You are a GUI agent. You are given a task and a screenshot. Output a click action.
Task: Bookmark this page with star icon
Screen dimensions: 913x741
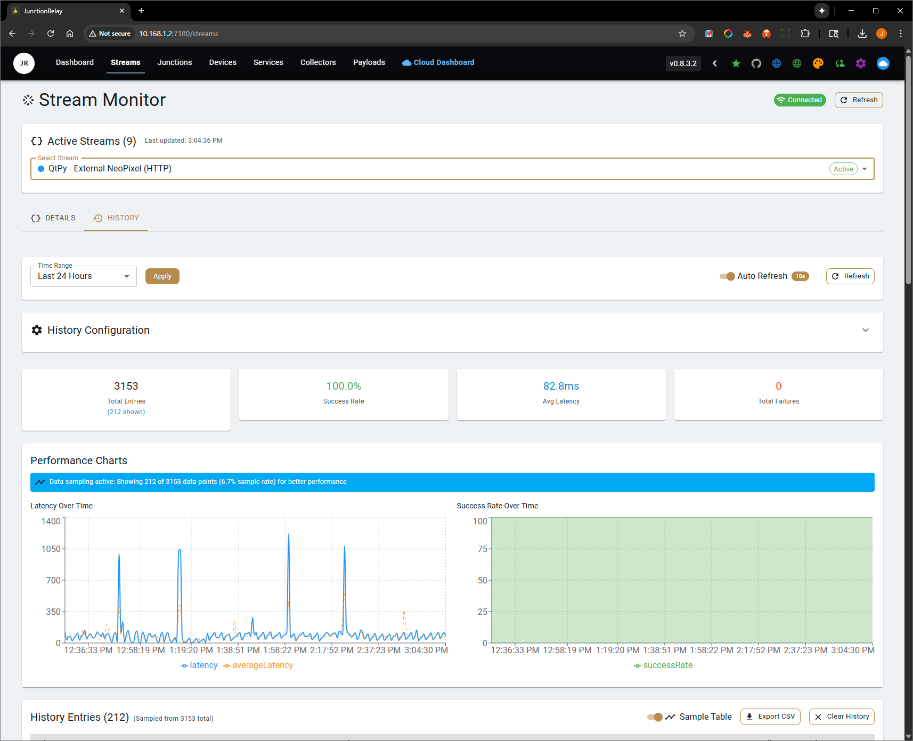tap(682, 34)
